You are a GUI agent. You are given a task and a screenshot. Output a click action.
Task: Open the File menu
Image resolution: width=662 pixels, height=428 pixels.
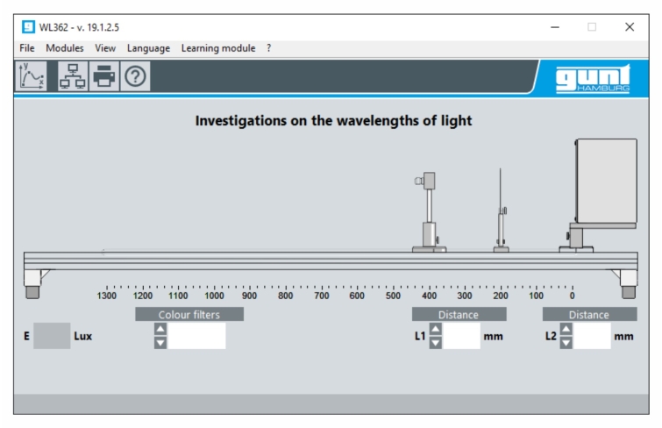(27, 48)
